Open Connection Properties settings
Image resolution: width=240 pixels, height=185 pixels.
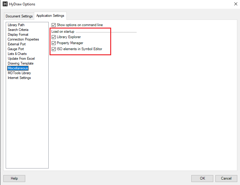23,39
